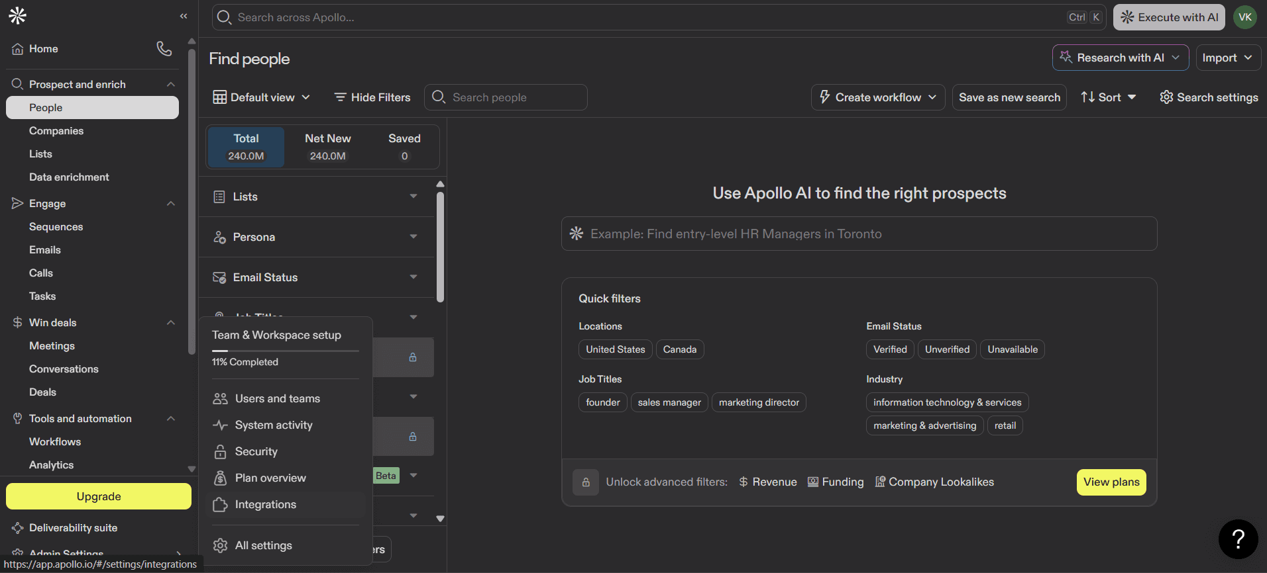This screenshot has width=1267, height=573.
Task: Click the search magnifier icon in top bar
Action: tap(225, 17)
